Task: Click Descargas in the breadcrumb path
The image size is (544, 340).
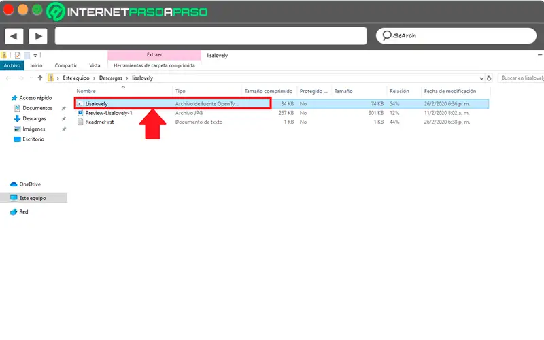Action: point(111,78)
